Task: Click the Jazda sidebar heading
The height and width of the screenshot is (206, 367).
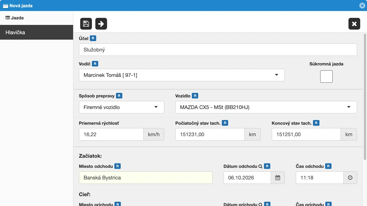Action: pos(17,18)
